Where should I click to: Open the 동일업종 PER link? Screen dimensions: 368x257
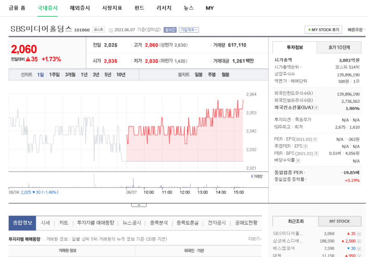click(x=290, y=172)
